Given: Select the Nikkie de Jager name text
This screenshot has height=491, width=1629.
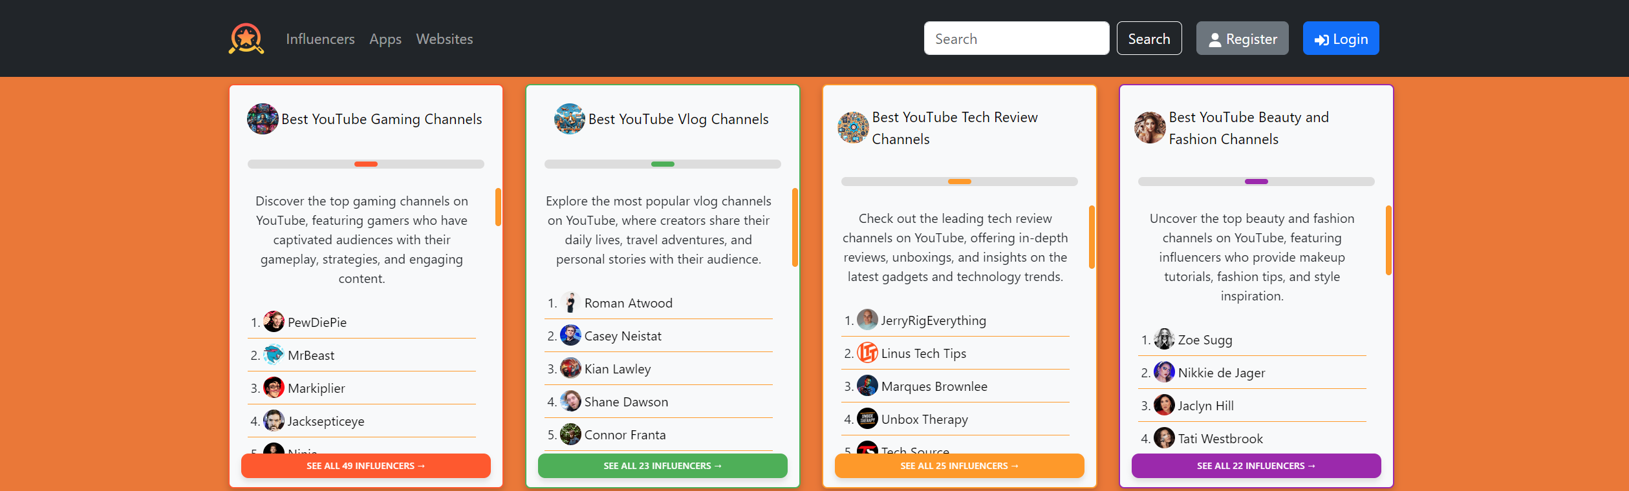Looking at the screenshot, I should (x=1222, y=373).
